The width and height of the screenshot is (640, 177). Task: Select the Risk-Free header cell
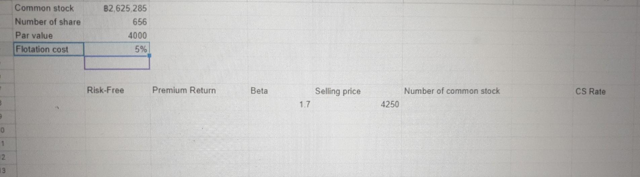(x=105, y=90)
